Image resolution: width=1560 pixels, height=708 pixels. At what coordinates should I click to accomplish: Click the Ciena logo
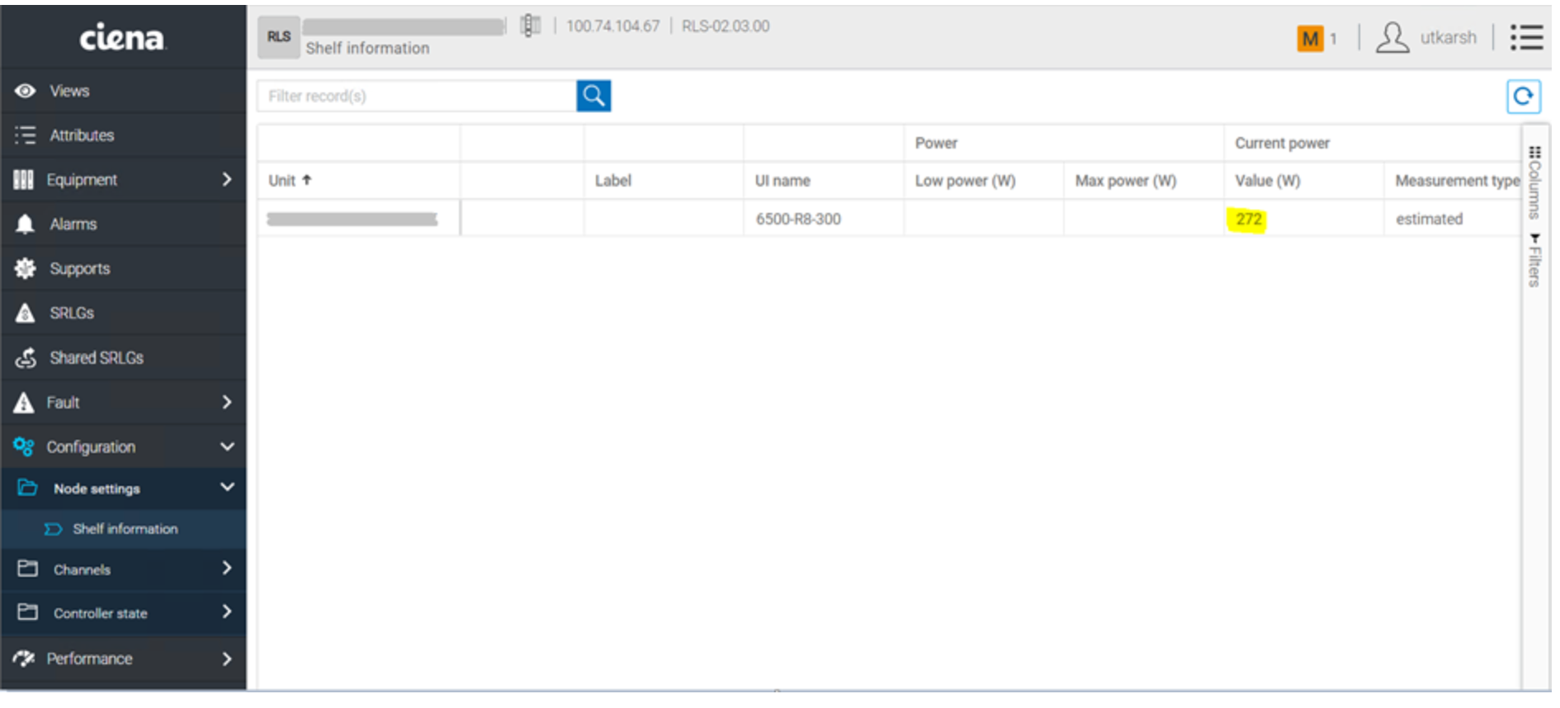(122, 37)
